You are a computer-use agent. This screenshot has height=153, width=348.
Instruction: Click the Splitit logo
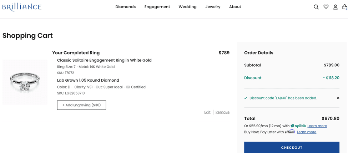tap(298, 126)
